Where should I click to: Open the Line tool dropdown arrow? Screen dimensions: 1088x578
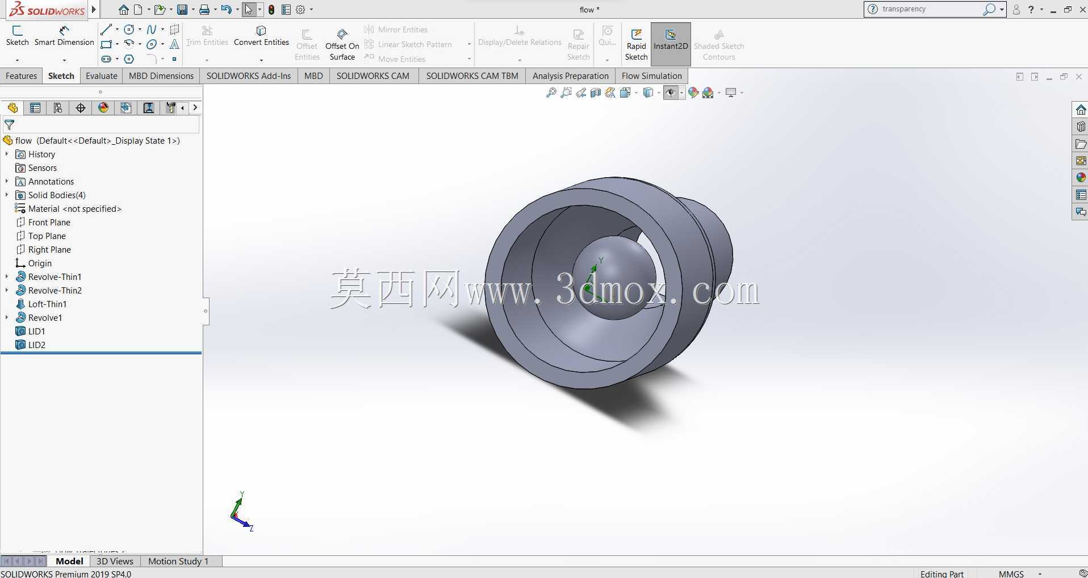pos(117,30)
